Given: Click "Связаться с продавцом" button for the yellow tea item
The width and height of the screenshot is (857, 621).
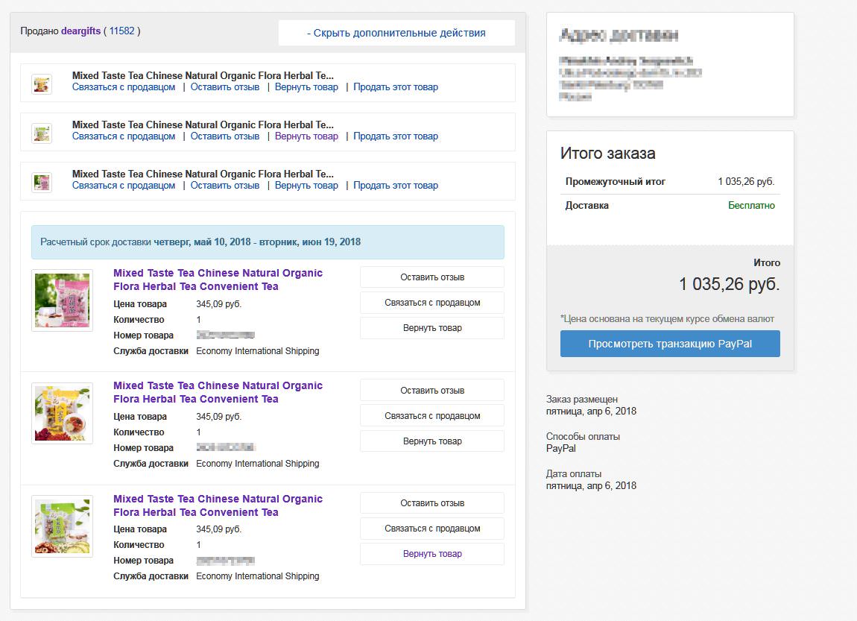Looking at the screenshot, I should tap(432, 416).
